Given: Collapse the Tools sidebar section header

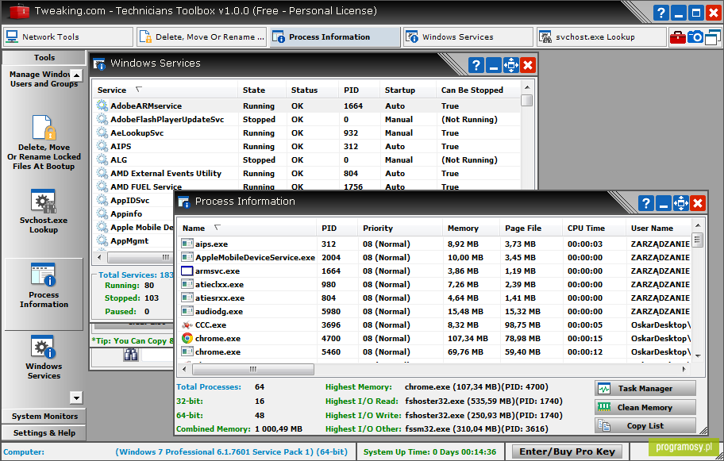Looking at the screenshot, I should pyautogui.click(x=44, y=58).
